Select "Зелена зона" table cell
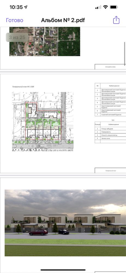Viewport: 126px width, 273px height. pos(113,139)
